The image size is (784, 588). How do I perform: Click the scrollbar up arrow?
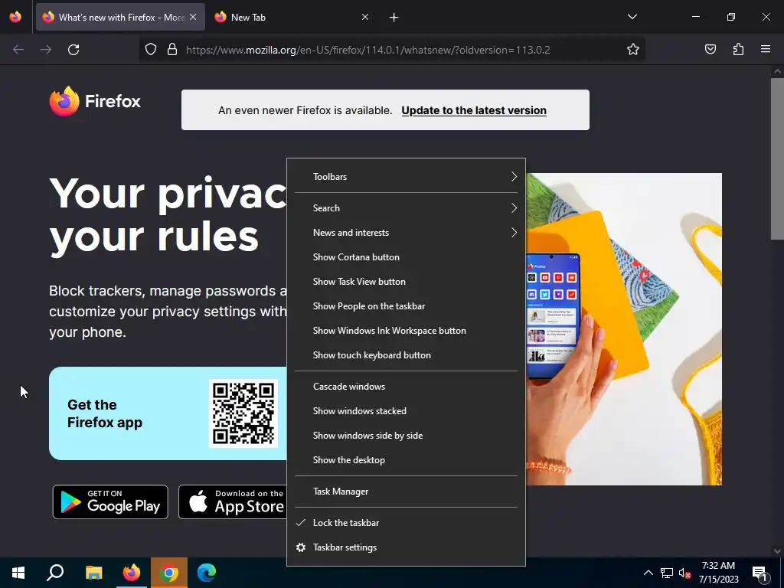(x=776, y=71)
